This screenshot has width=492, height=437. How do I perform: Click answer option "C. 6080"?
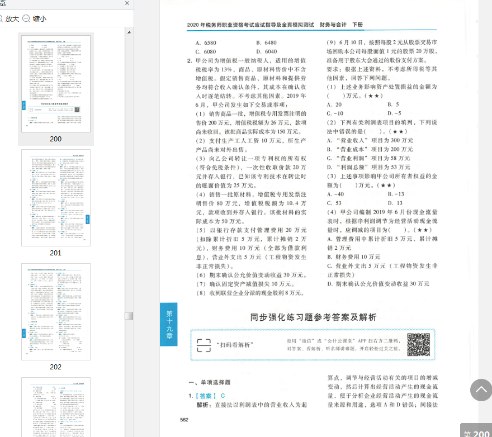click(x=206, y=51)
